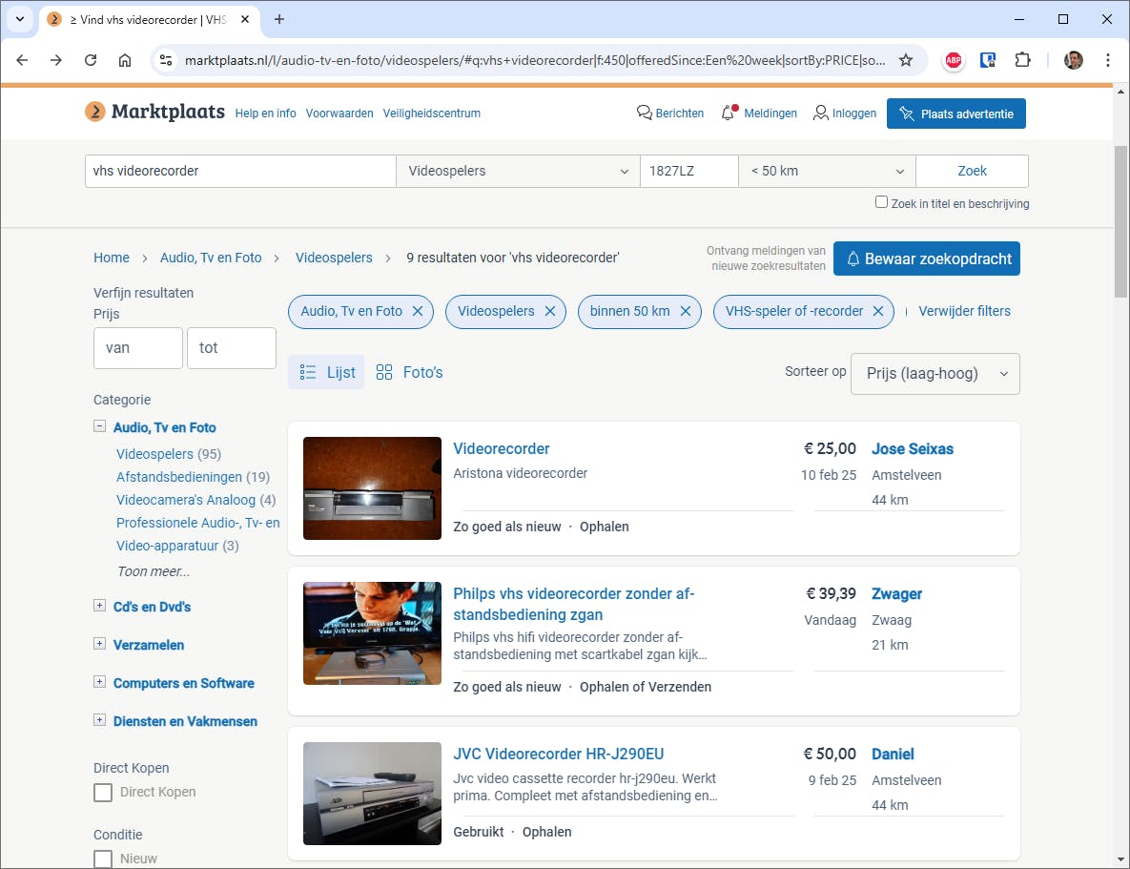This screenshot has height=869, width=1130.
Task: Collapse the Audio, Tv en Foto category
Action: pos(99,426)
